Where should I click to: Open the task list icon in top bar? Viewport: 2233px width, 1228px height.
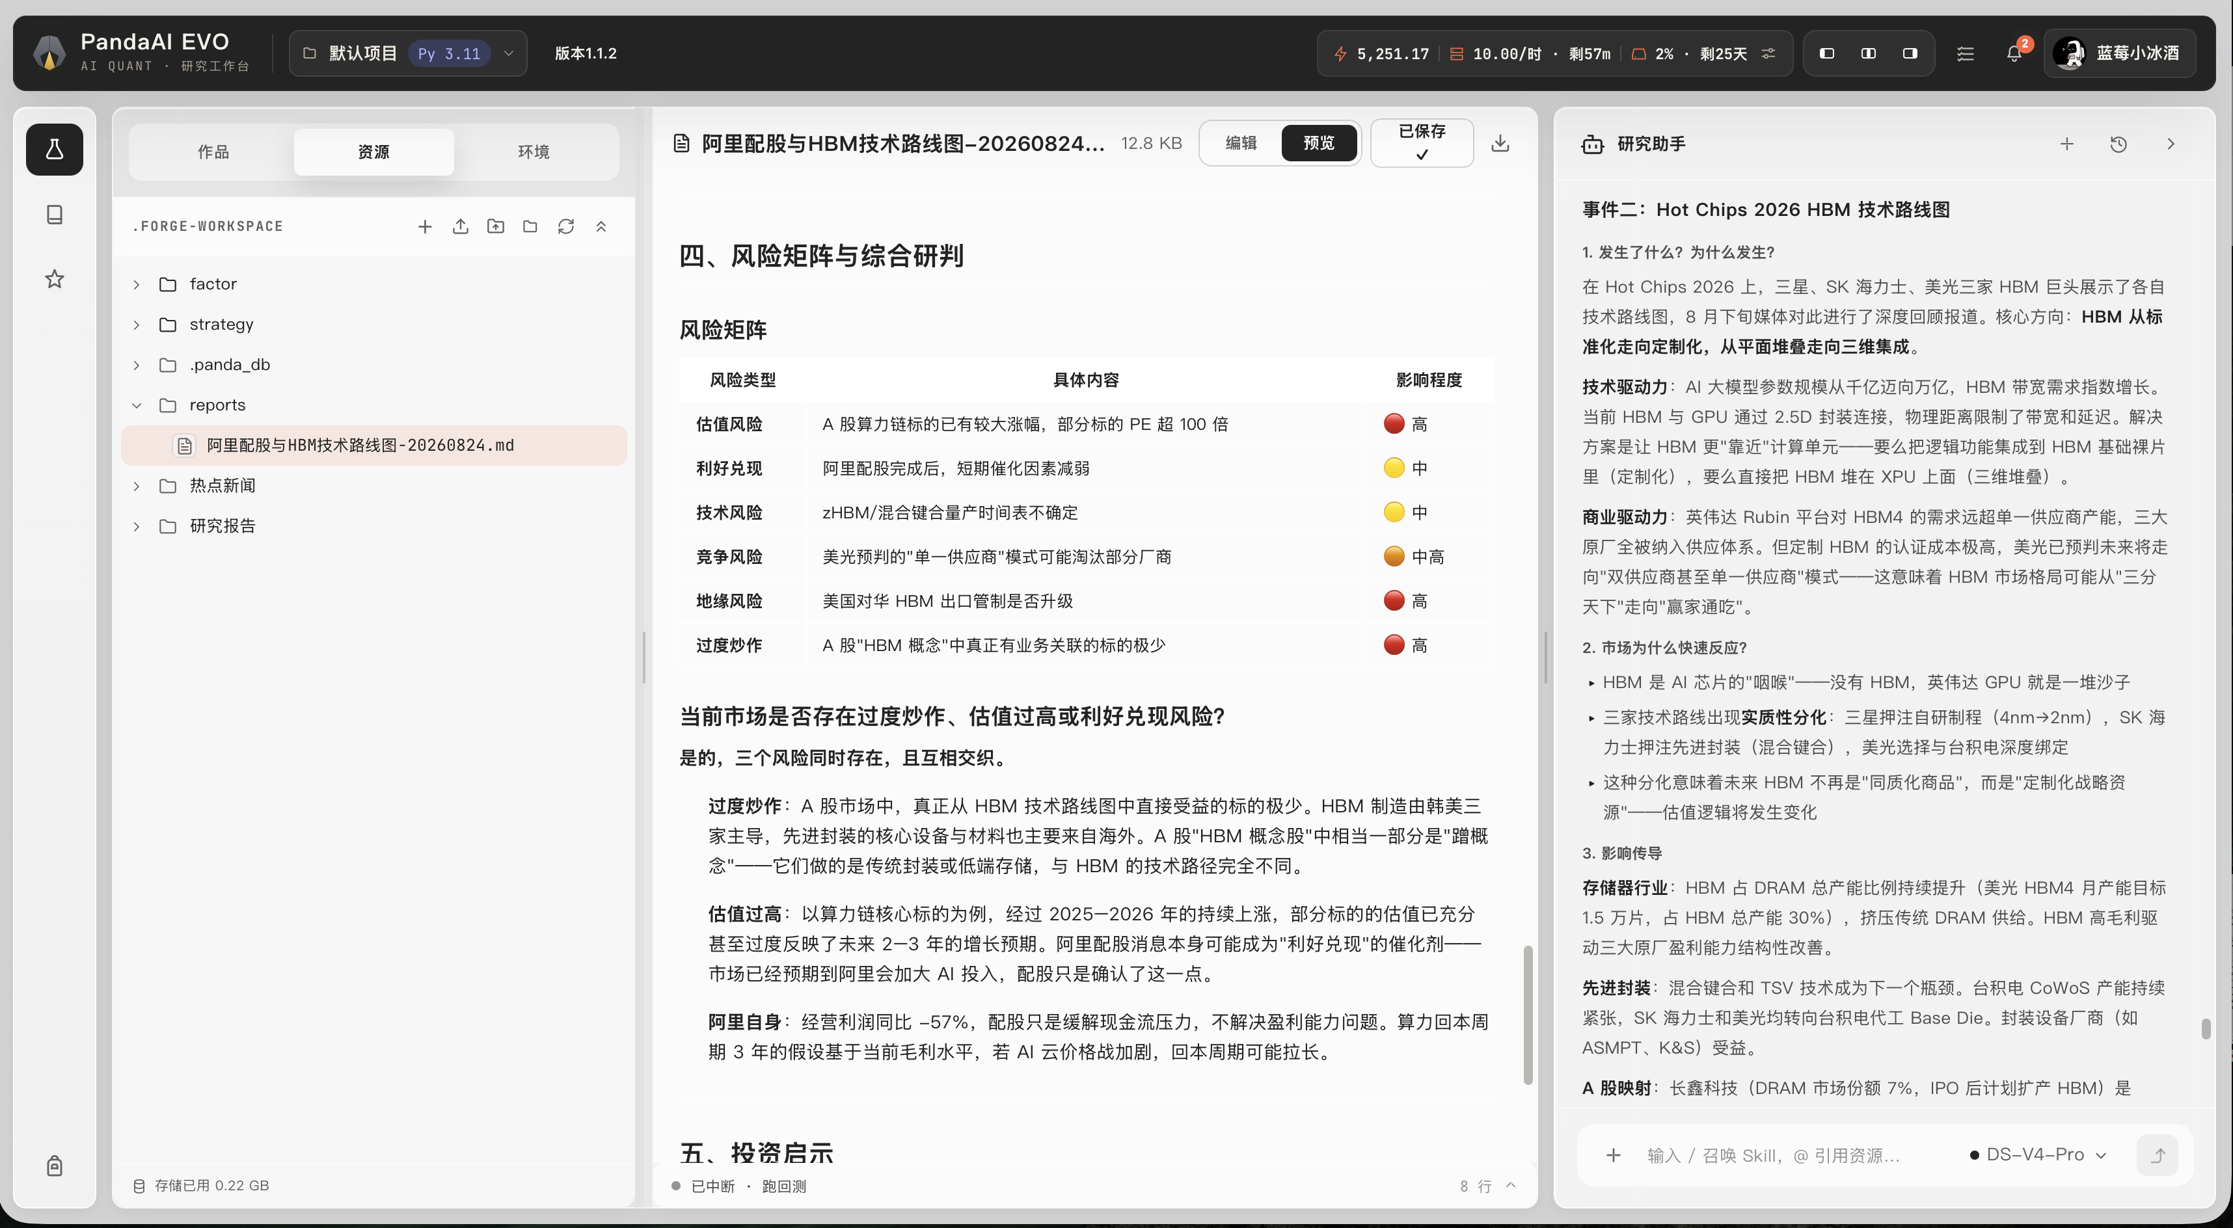1965,53
